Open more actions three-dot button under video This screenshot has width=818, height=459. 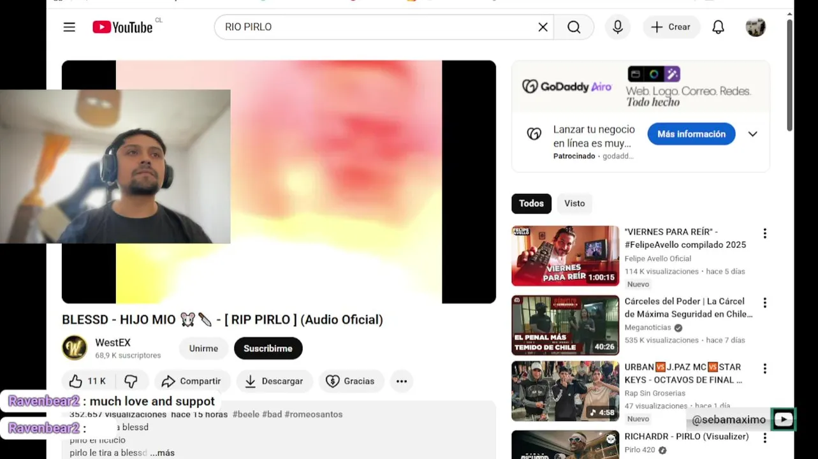click(401, 381)
